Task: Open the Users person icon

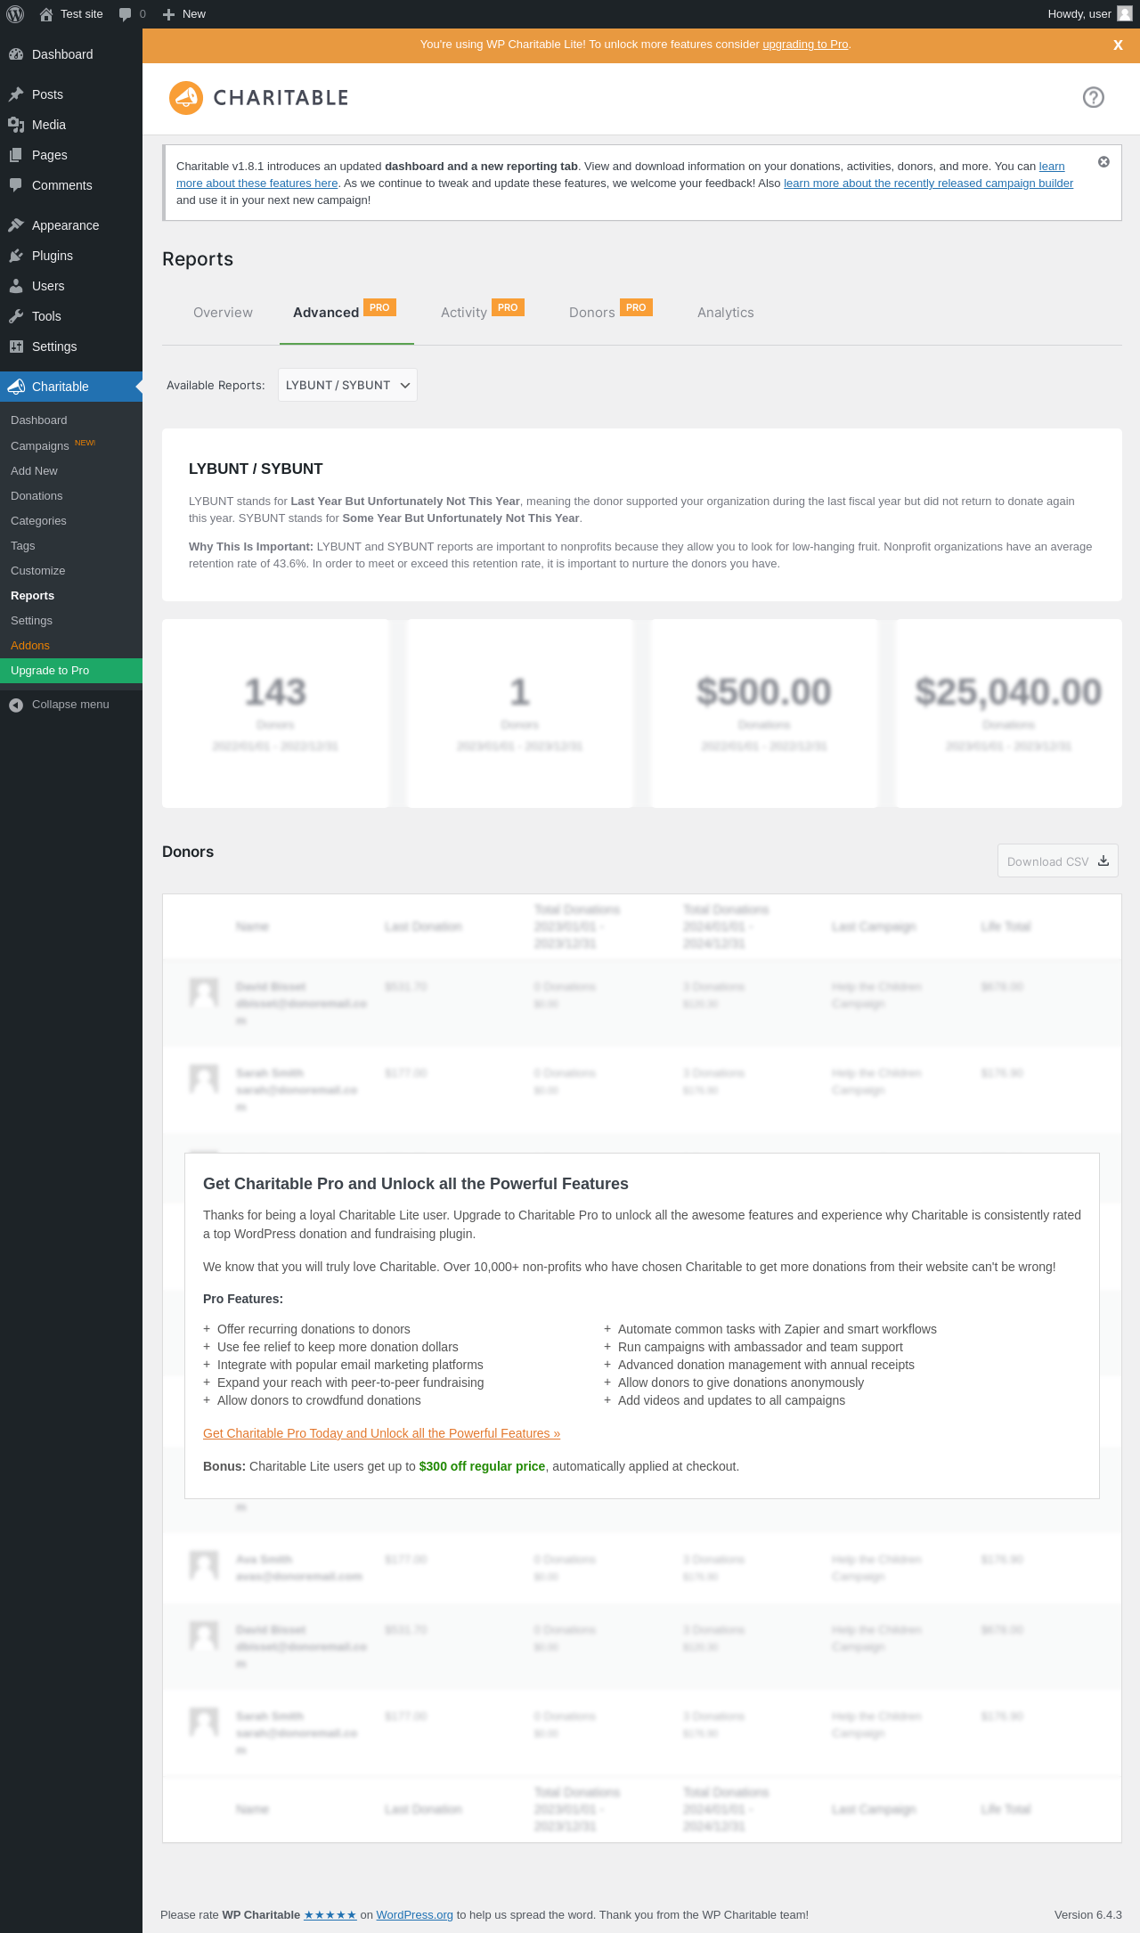Action: [x=16, y=286]
